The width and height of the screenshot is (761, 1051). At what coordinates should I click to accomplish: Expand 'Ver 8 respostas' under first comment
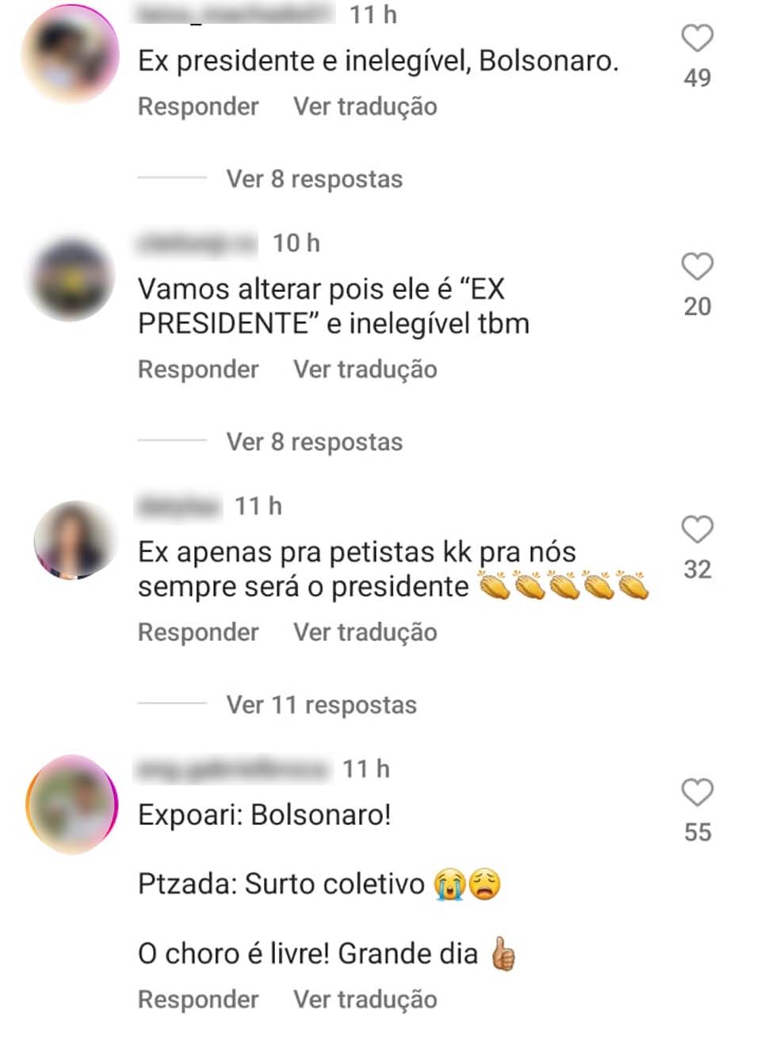tap(314, 179)
